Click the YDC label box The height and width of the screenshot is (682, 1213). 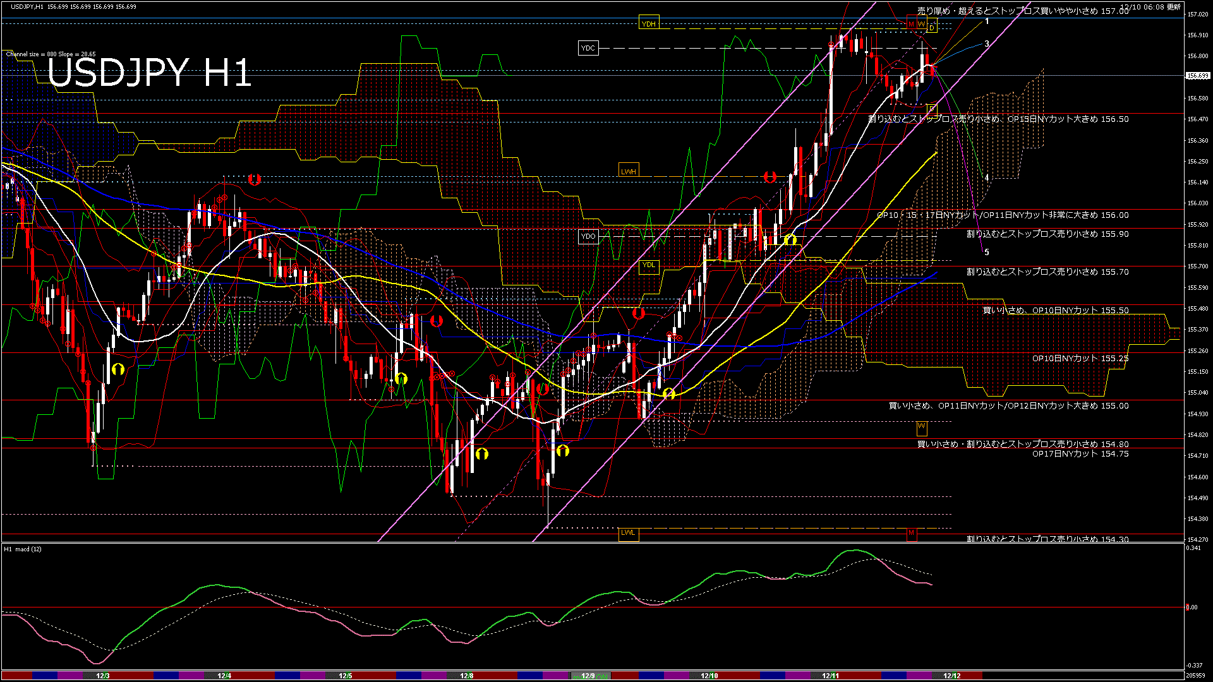click(589, 47)
